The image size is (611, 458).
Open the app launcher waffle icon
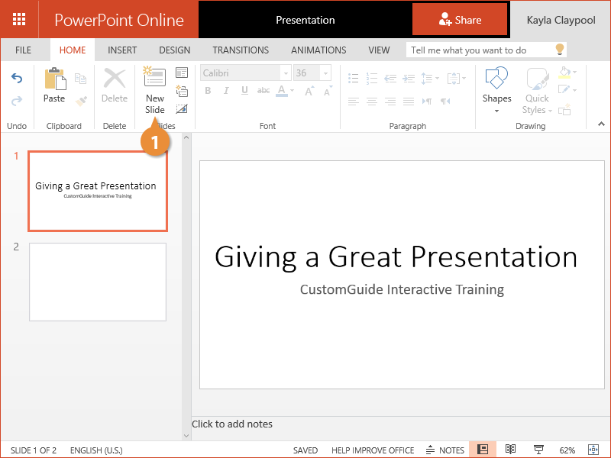[20, 20]
